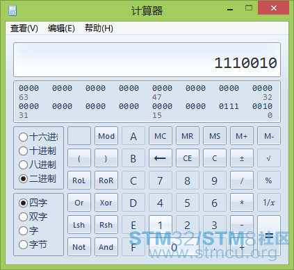The height and width of the screenshot is (270, 294).
Task: Click the percent % button
Action: 269,180
